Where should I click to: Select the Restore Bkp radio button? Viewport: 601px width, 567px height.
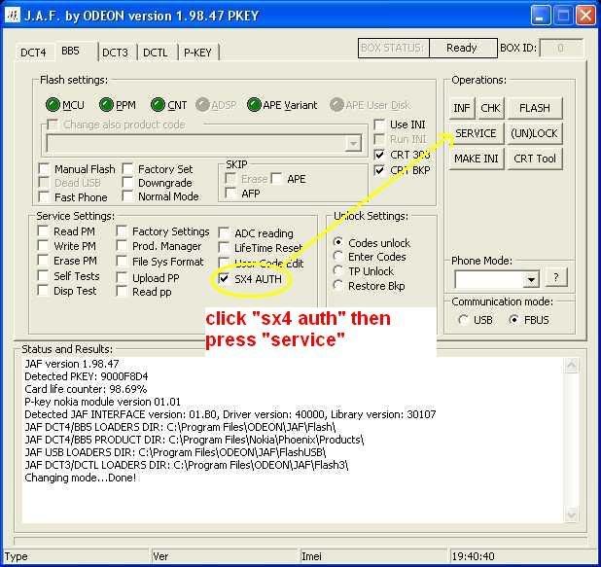tap(338, 285)
